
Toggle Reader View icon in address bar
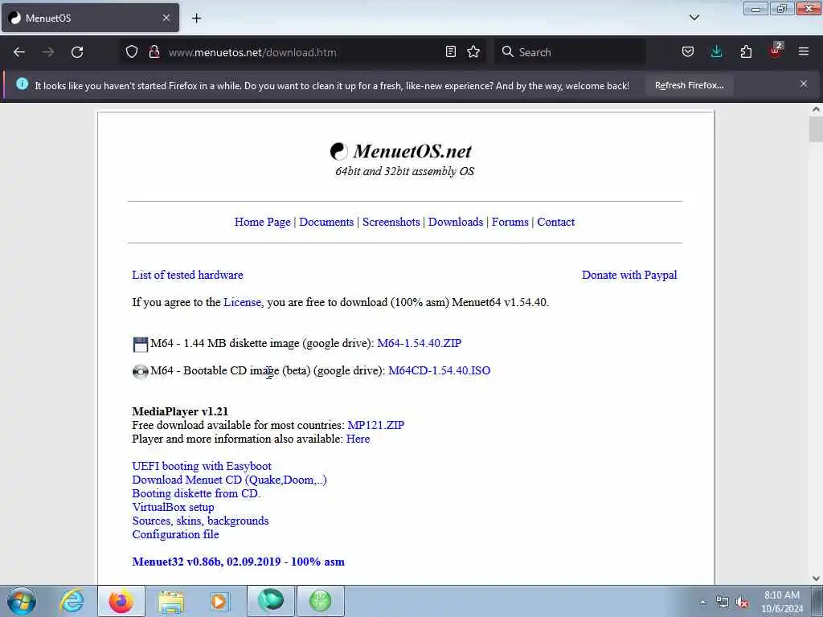pos(450,52)
